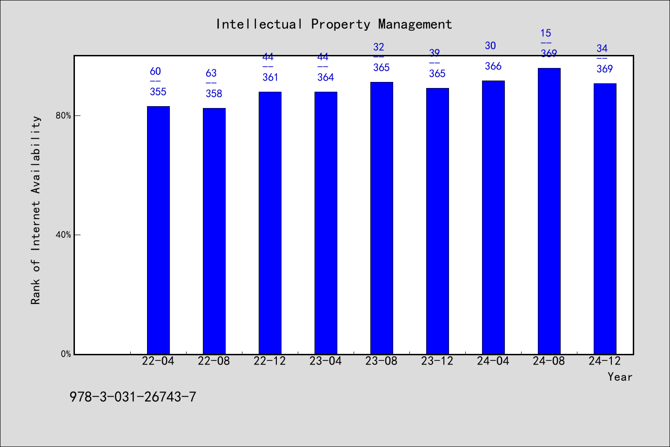Click the chart title Intellectual Property Management

pyautogui.click(x=334, y=24)
